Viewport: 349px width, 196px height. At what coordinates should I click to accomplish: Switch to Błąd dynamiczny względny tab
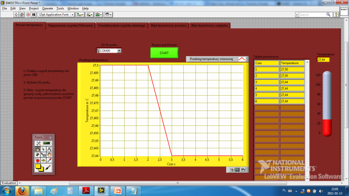209,26
